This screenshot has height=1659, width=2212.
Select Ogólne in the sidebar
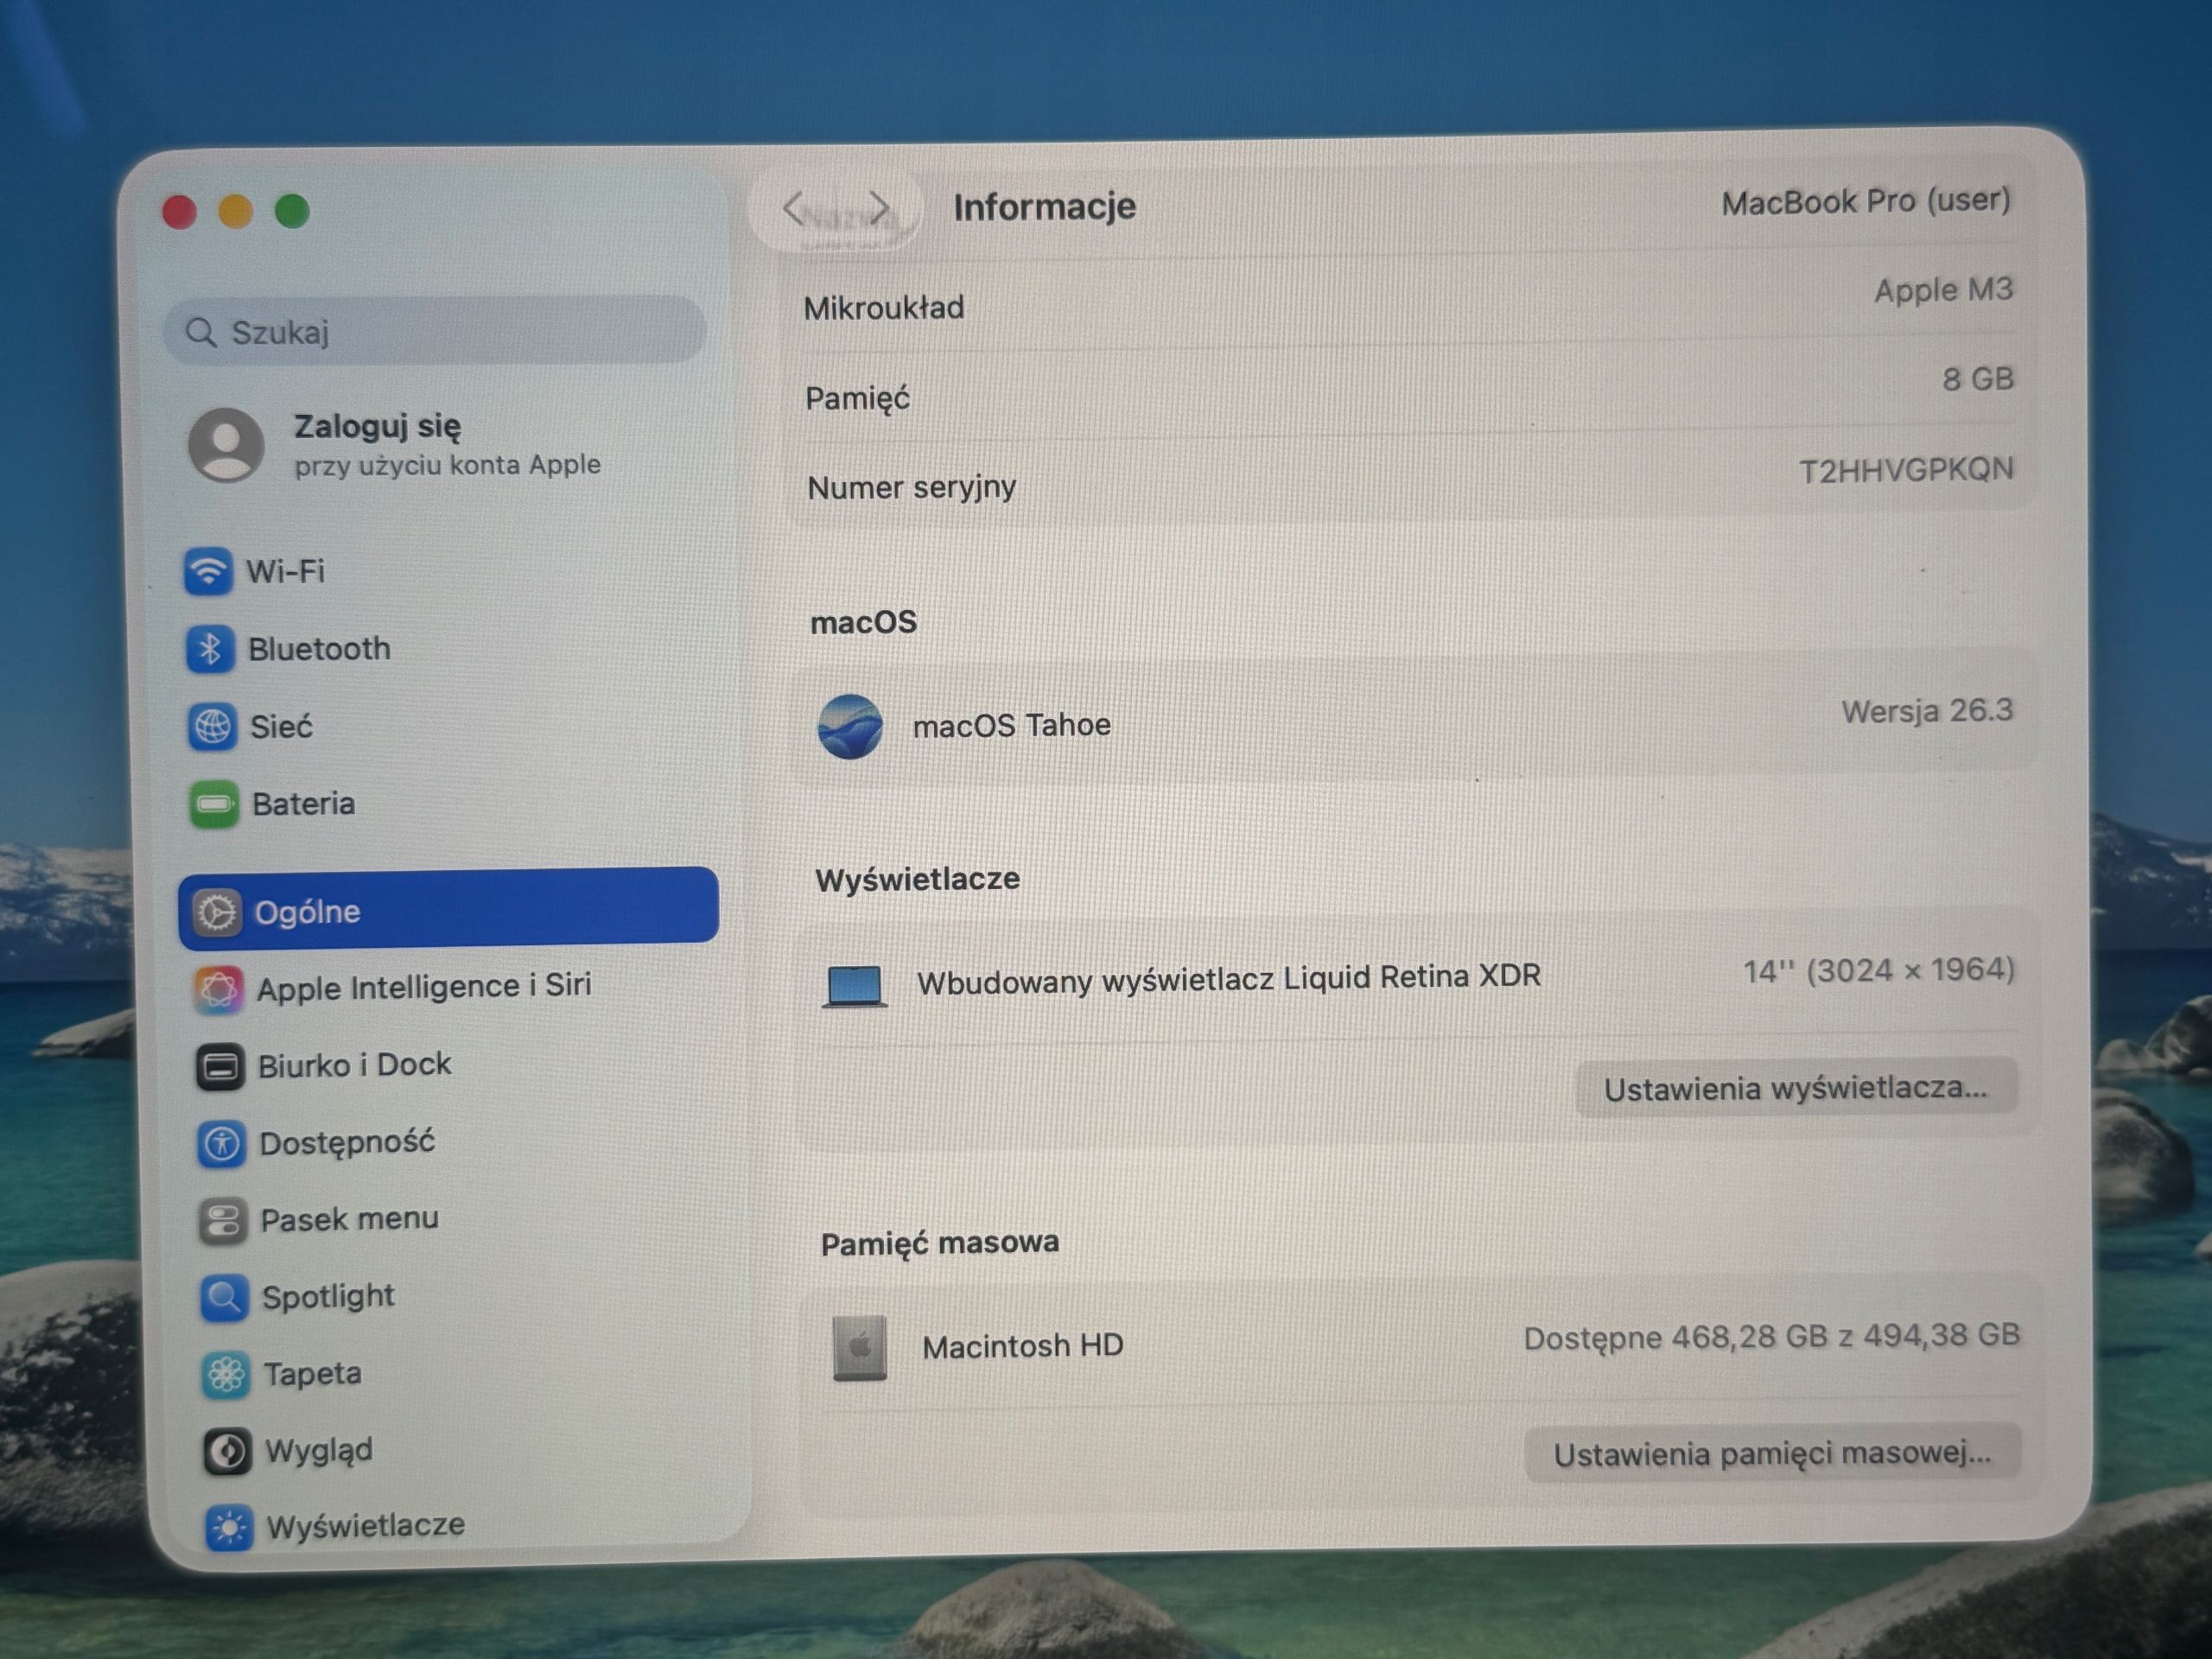pyautogui.click(x=449, y=908)
